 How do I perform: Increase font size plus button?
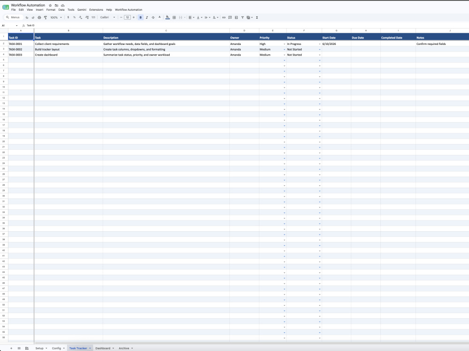coord(134,17)
